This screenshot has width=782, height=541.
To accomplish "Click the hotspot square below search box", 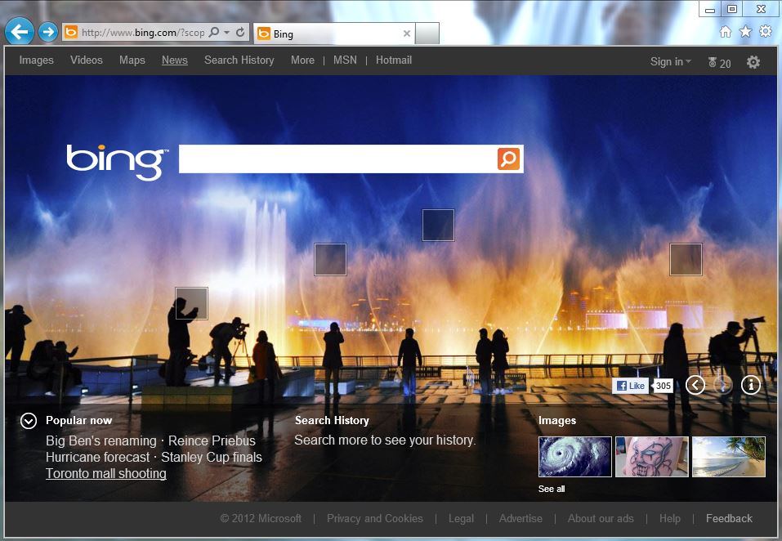I will point(438,226).
